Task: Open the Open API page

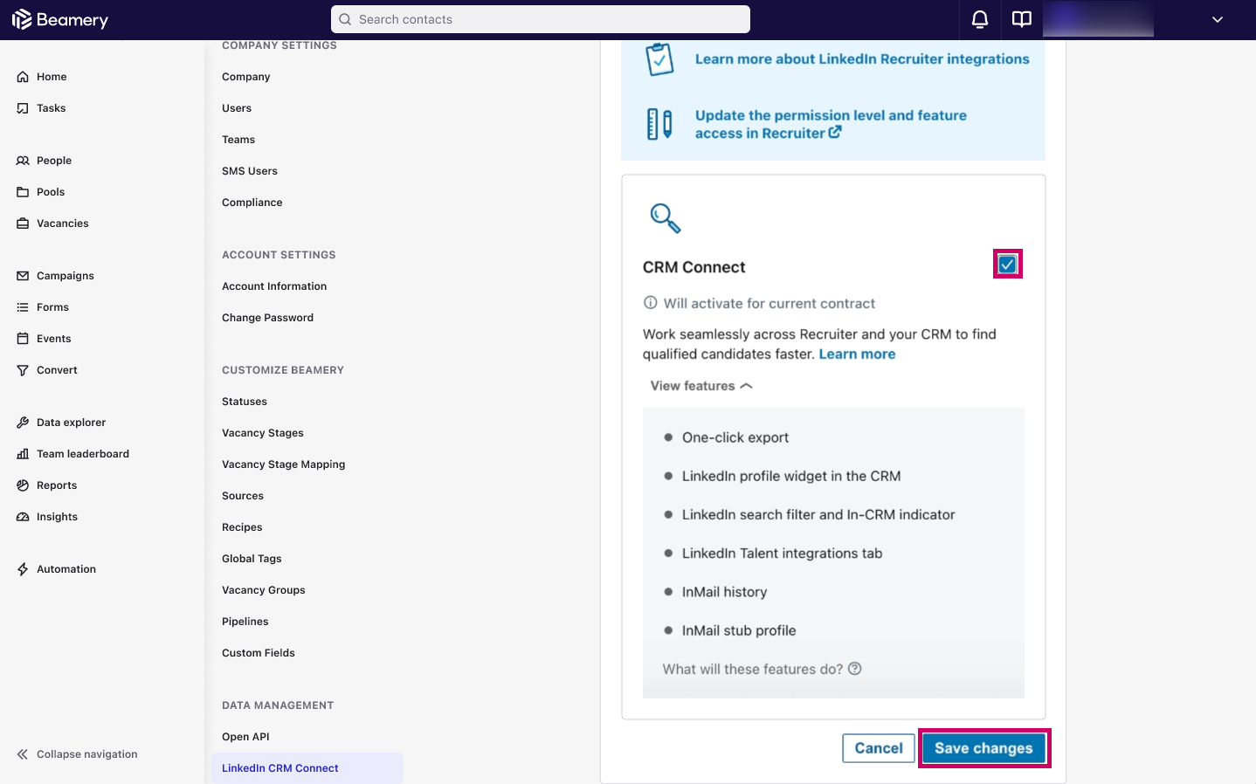Action: click(245, 737)
